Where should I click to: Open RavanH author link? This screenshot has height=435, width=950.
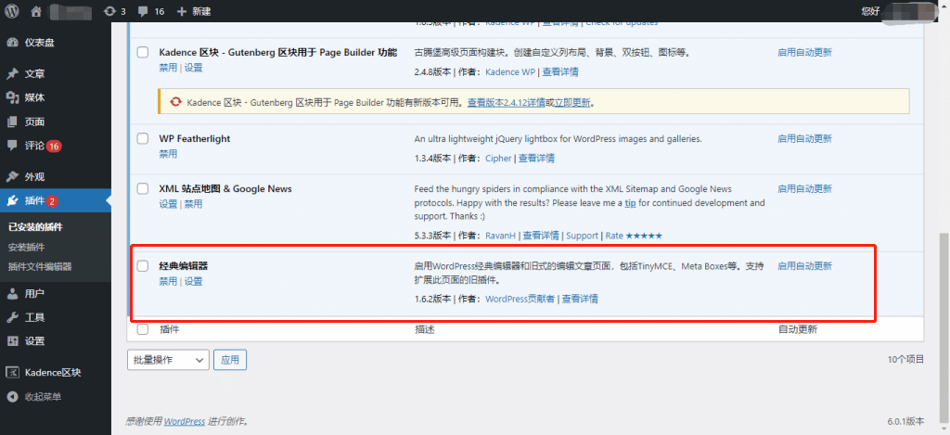tap(501, 235)
